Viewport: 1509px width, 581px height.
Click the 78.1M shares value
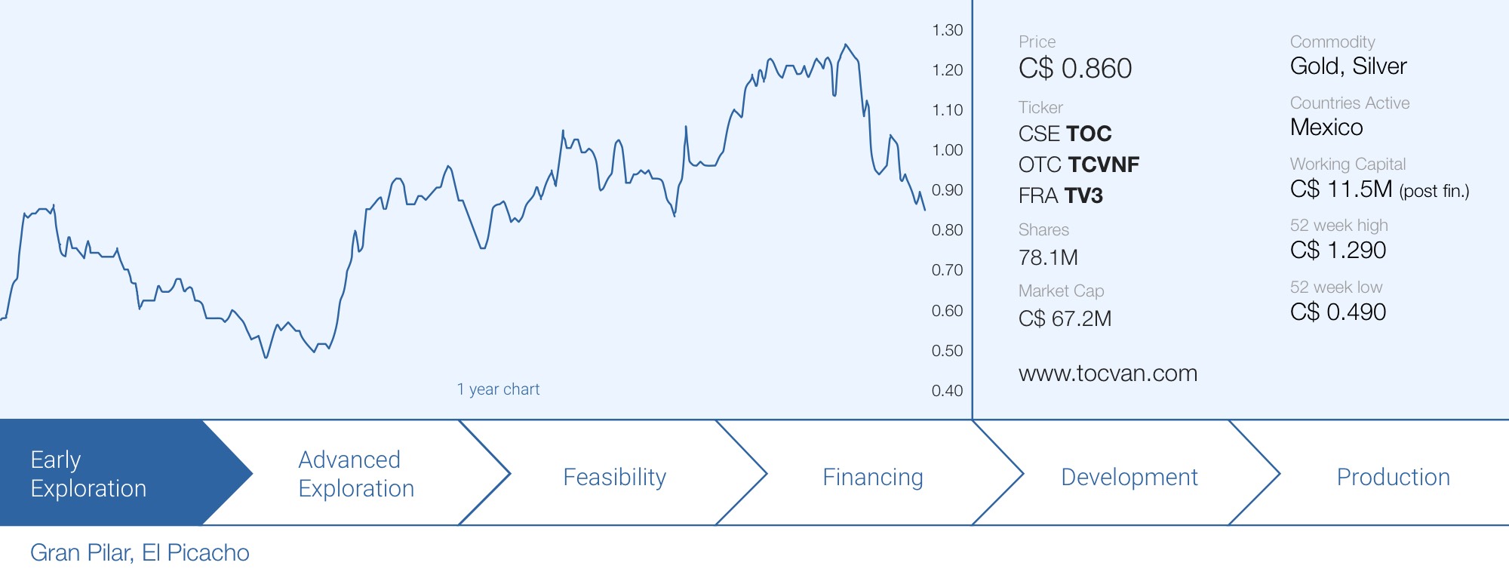[1048, 258]
